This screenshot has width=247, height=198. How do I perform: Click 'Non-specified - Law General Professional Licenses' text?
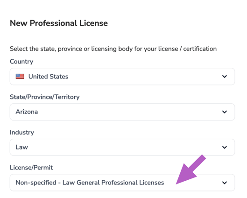coord(90,183)
